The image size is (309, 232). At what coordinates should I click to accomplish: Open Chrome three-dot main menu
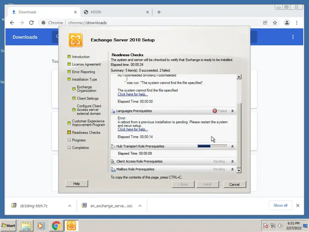[x=297, y=23]
